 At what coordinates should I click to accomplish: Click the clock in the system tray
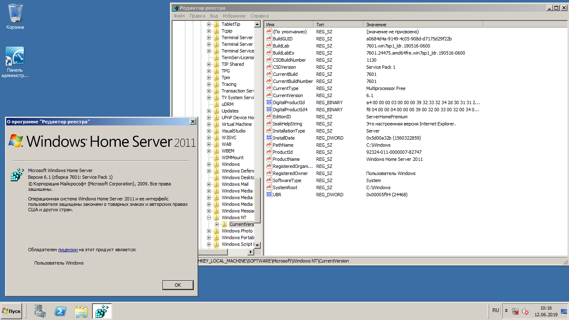(x=546, y=311)
